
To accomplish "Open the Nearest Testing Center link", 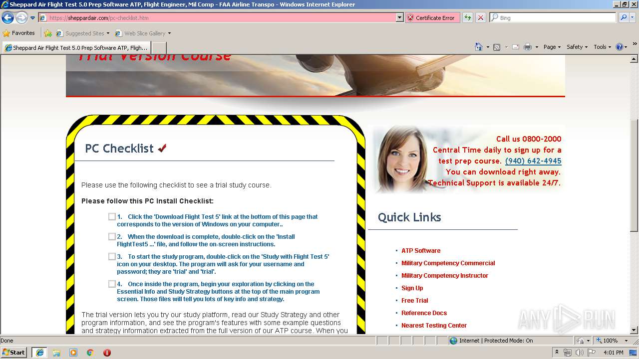I will (x=434, y=326).
